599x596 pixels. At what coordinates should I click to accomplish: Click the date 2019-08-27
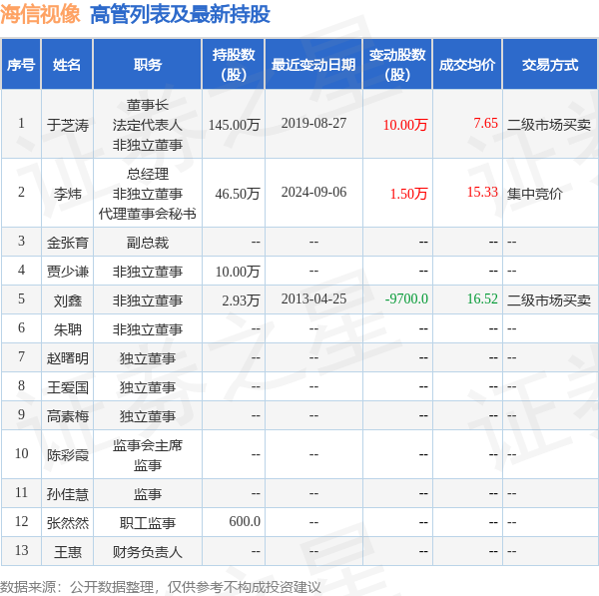pyautogui.click(x=313, y=123)
